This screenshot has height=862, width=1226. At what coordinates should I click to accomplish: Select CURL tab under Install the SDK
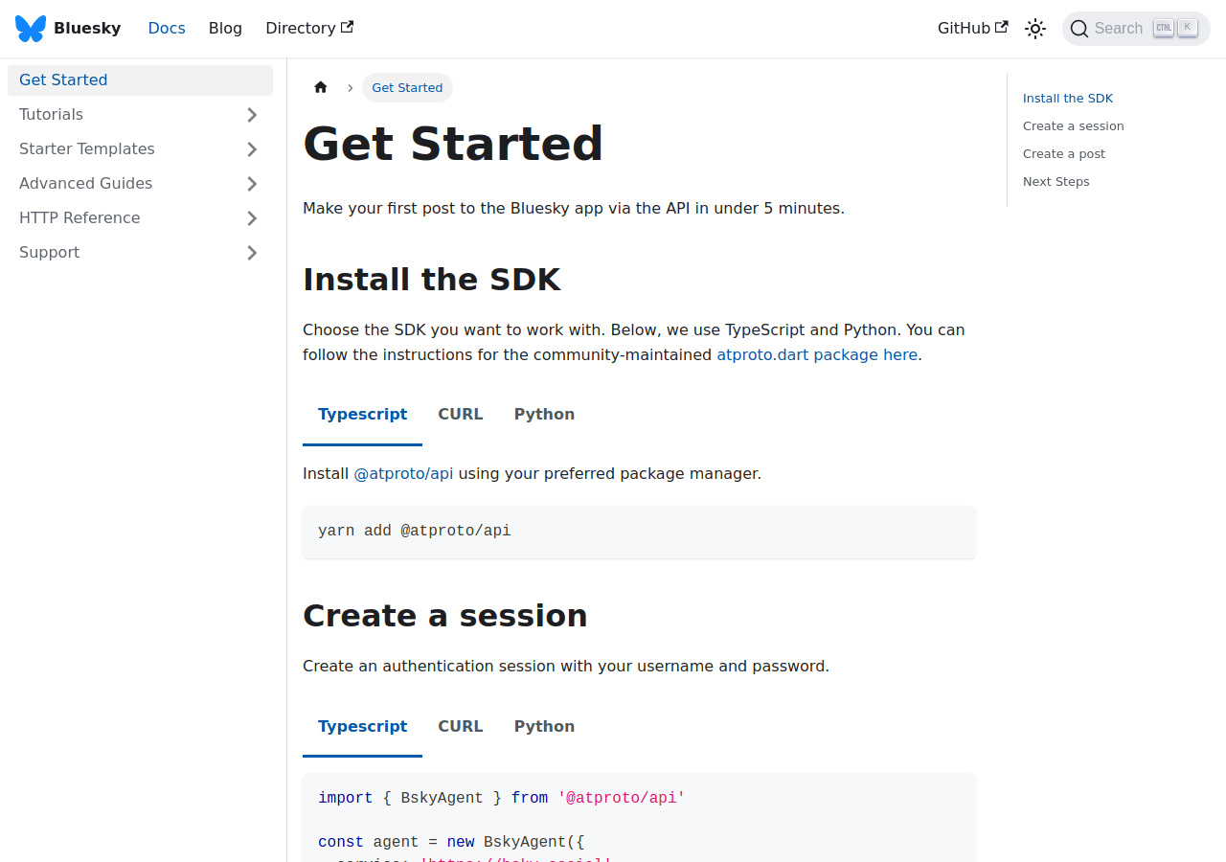click(x=461, y=415)
